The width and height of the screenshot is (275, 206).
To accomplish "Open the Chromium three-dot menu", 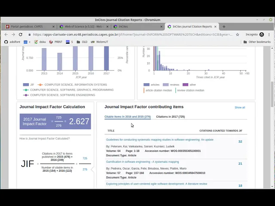I will tap(269, 34).
